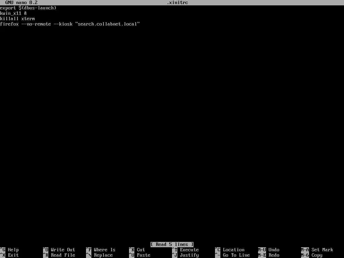
Task: Click the ^X Exit shortcut
Action: click(9, 255)
